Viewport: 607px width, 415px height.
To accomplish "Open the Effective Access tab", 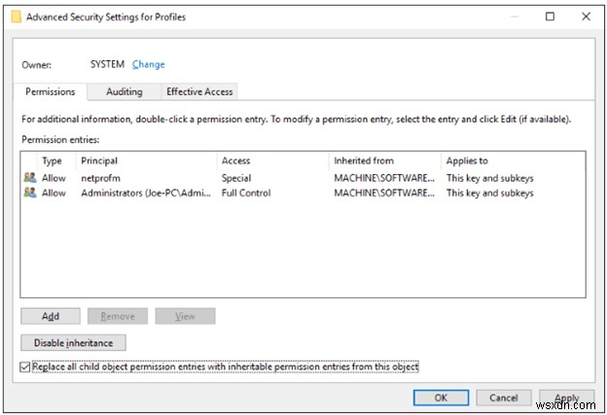I will click(198, 91).
